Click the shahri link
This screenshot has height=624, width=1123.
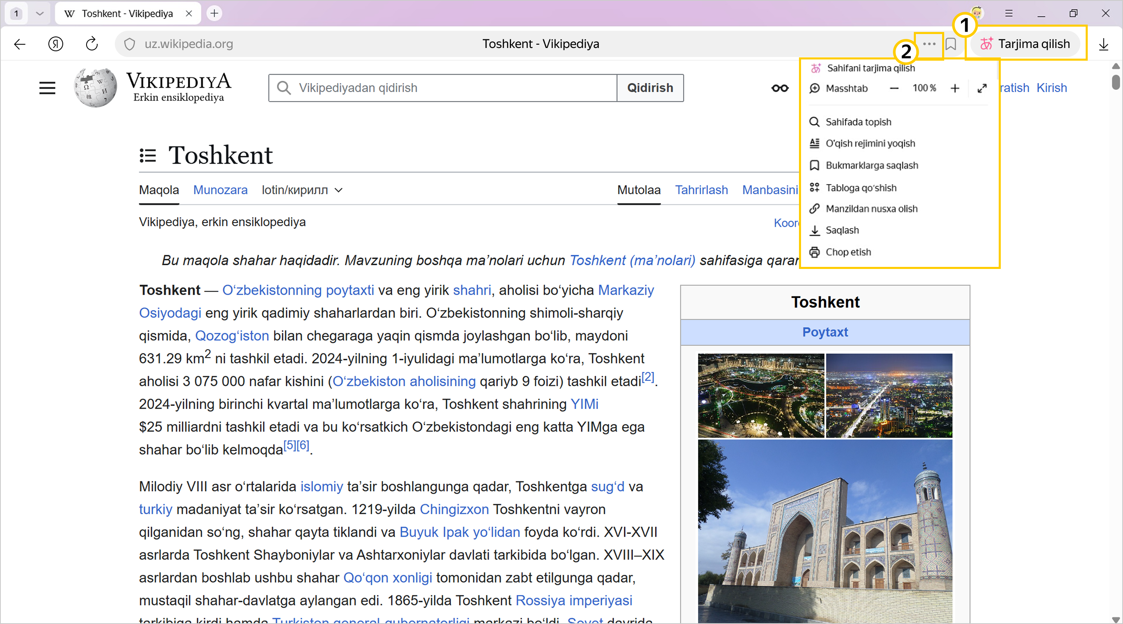(x=472, y=290)
